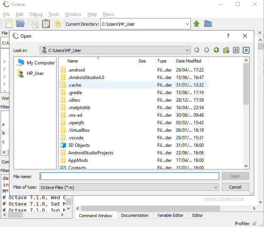
Task: Switch to List View in dialog
Action: [236, 50]
